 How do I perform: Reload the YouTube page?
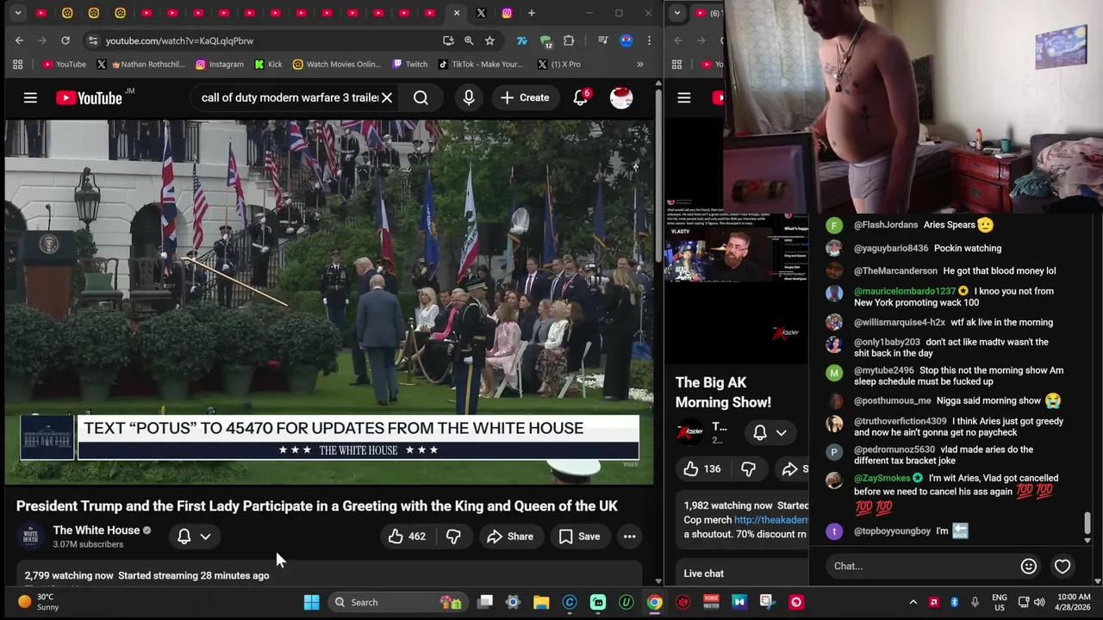pos(65,40)
